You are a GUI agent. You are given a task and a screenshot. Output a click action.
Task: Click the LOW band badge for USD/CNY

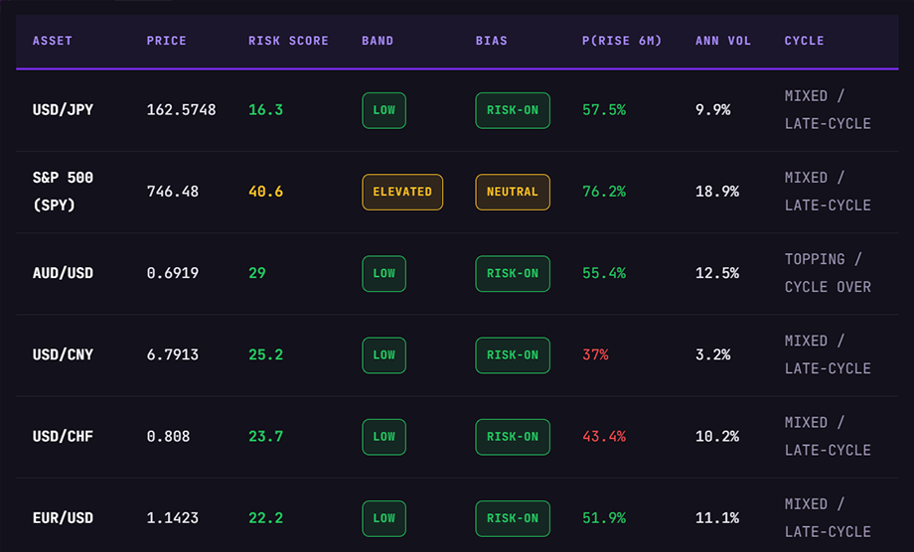pos(384,355)
